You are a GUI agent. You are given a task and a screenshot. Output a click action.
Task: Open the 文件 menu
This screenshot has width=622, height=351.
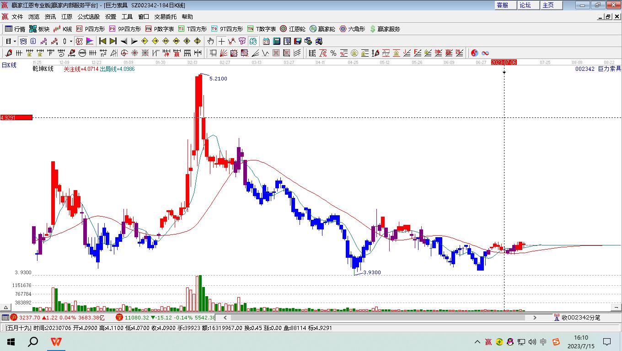point(17,17)
